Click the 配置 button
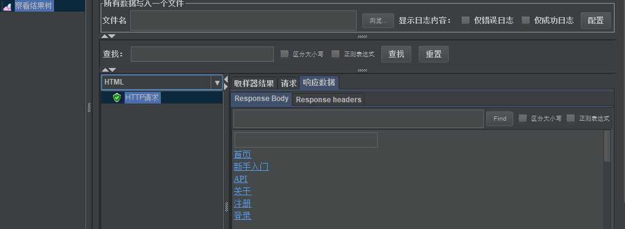The width and height of the screenshot is (625, 229). tap(596, 21)
